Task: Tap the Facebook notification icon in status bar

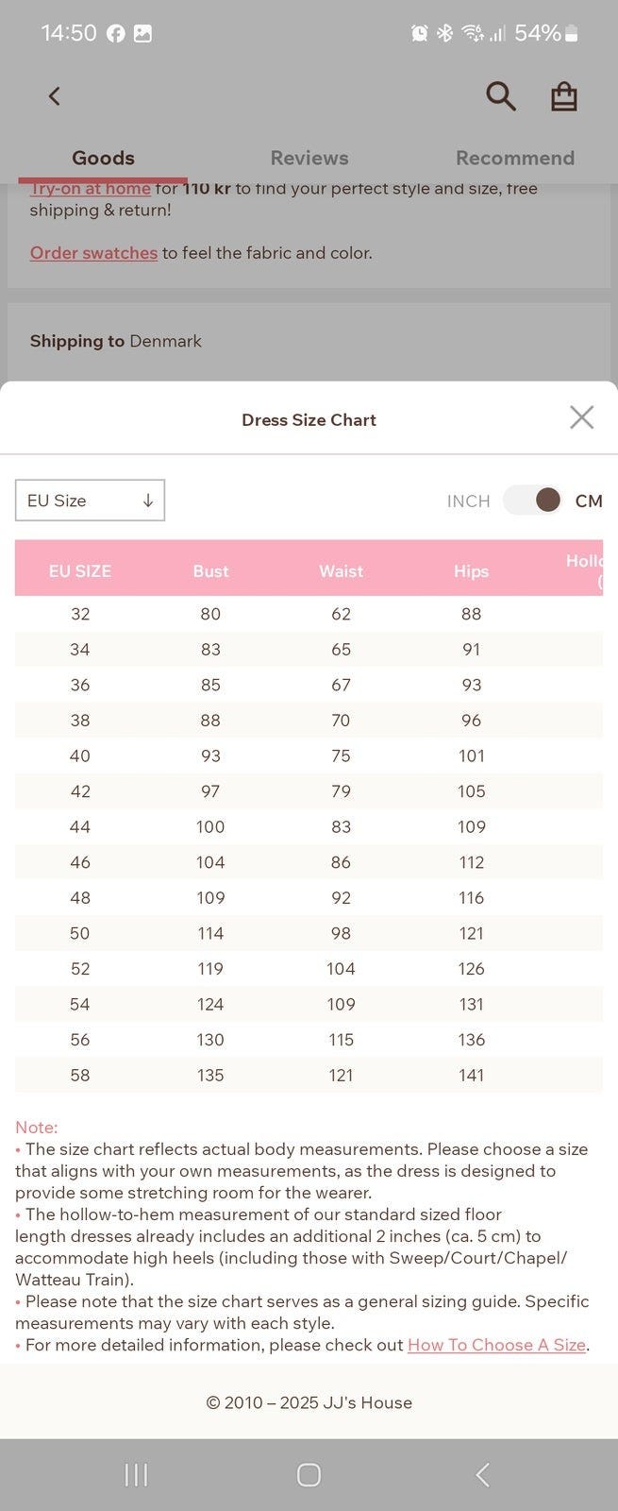Action: coord(116,34)
